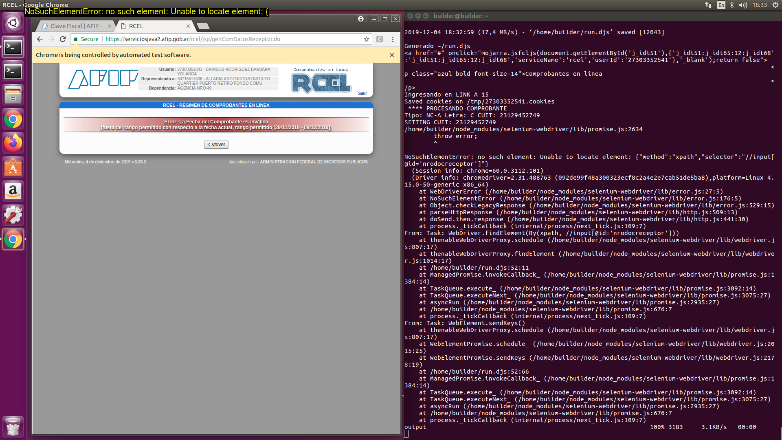Dismiss automated test software infobar
The width and height of the screenshot is (782, 440).
[x=392, y=55]
